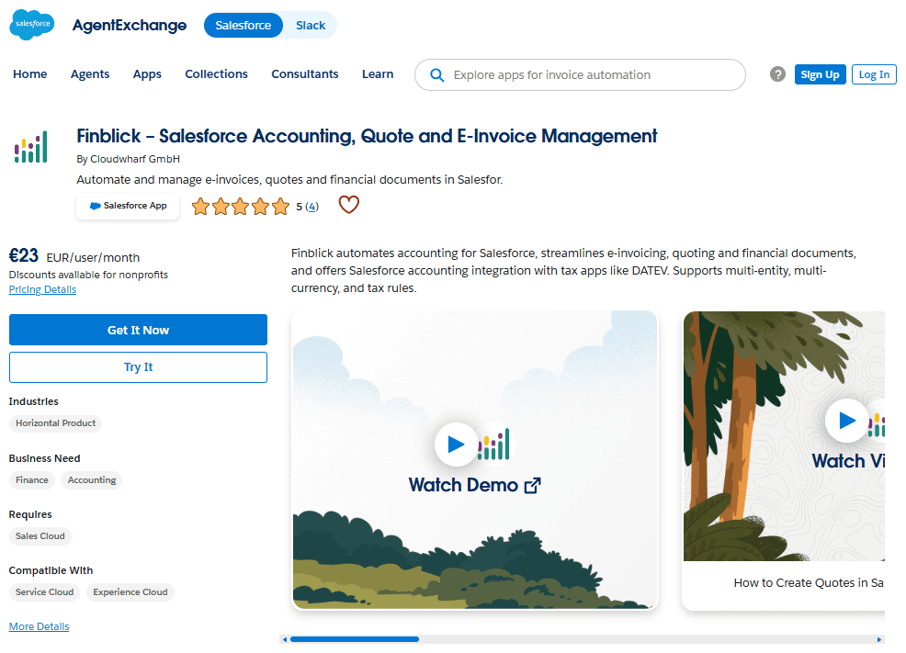The height and width of the screenshot is (653, 906).
Task: Click the first rating star
Action: 200,206
